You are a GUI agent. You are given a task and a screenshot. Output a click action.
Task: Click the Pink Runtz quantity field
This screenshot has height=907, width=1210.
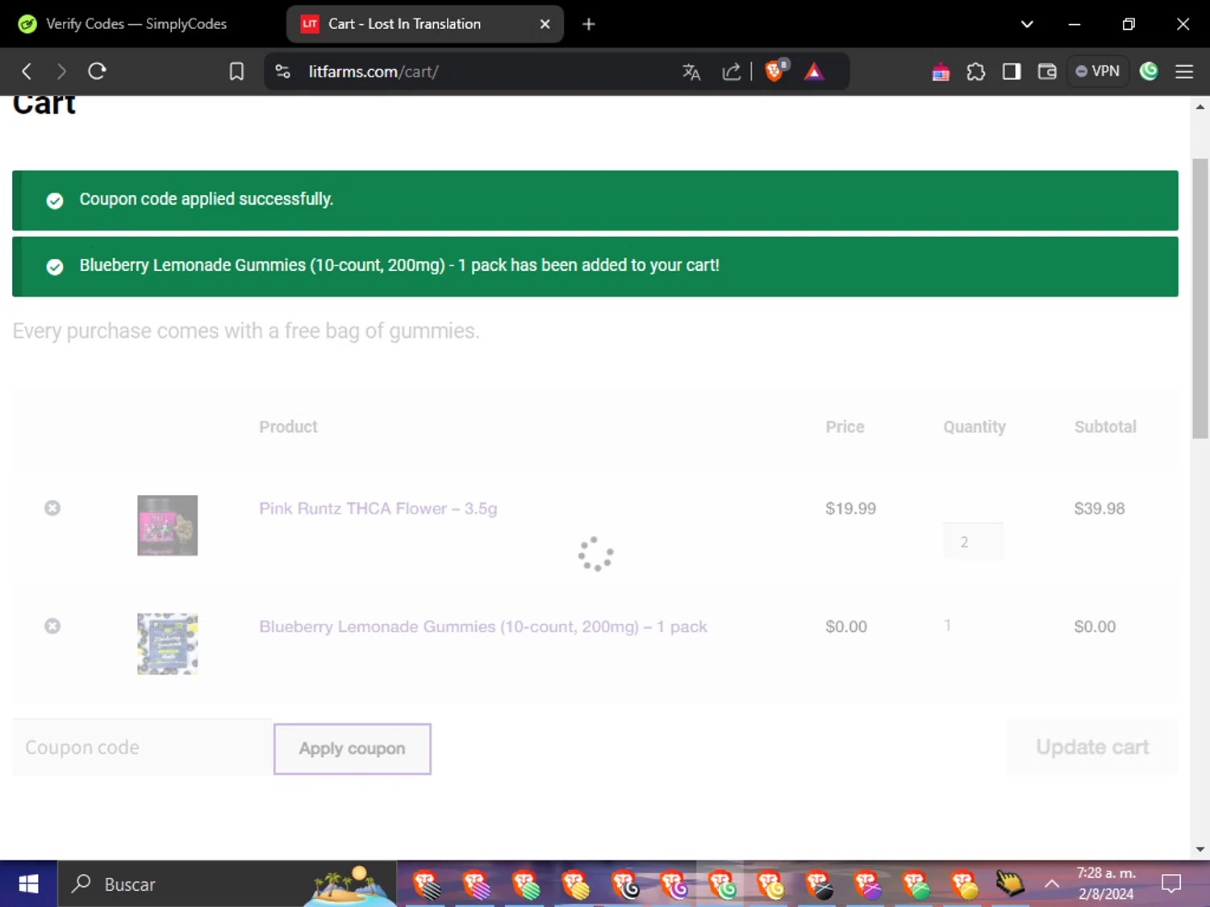(973, 542)
